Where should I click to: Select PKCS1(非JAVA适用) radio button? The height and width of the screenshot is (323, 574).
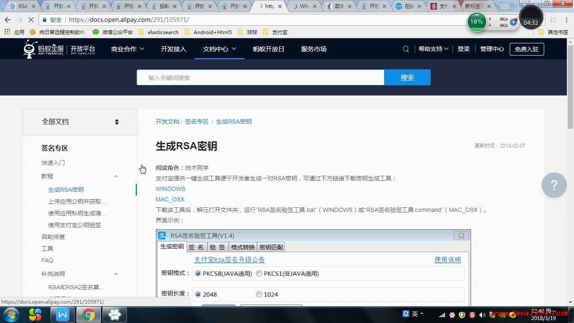[259, 273]
